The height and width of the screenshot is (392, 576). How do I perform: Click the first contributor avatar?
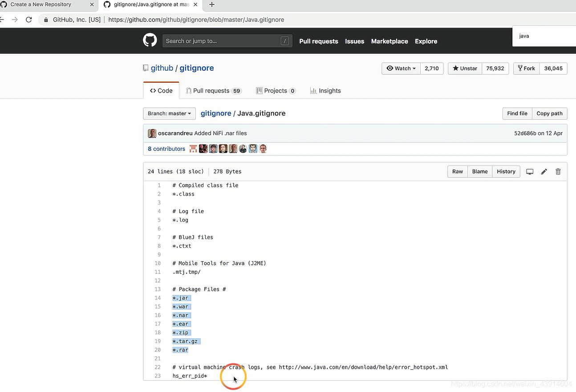click(193, 149)
